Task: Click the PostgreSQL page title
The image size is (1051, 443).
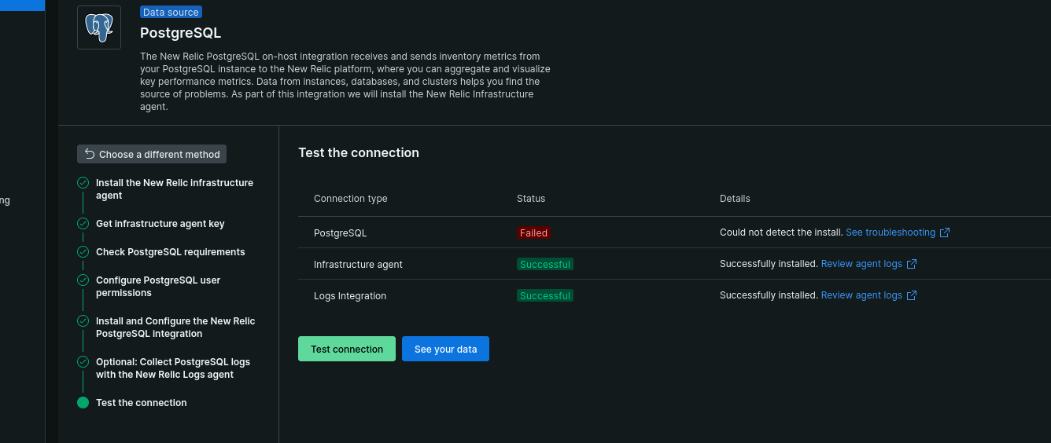Action: [x=181, y=33]
